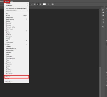Expand the Workspace submenu
This screenshot has height=97, width=107.
tap(16, 5)
